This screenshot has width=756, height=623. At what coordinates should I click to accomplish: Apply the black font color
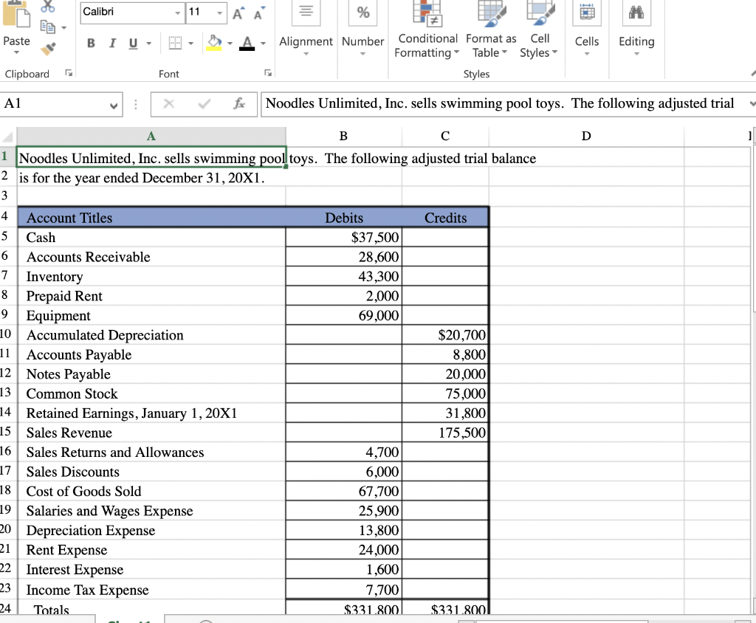point(247,43)
